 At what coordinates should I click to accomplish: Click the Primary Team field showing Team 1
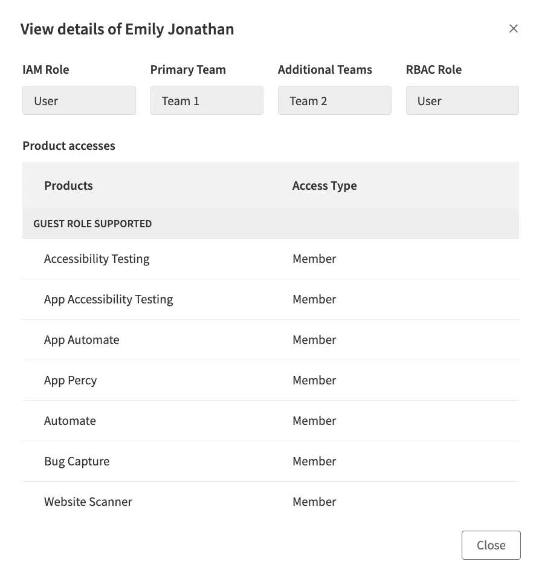click(207, 100)
